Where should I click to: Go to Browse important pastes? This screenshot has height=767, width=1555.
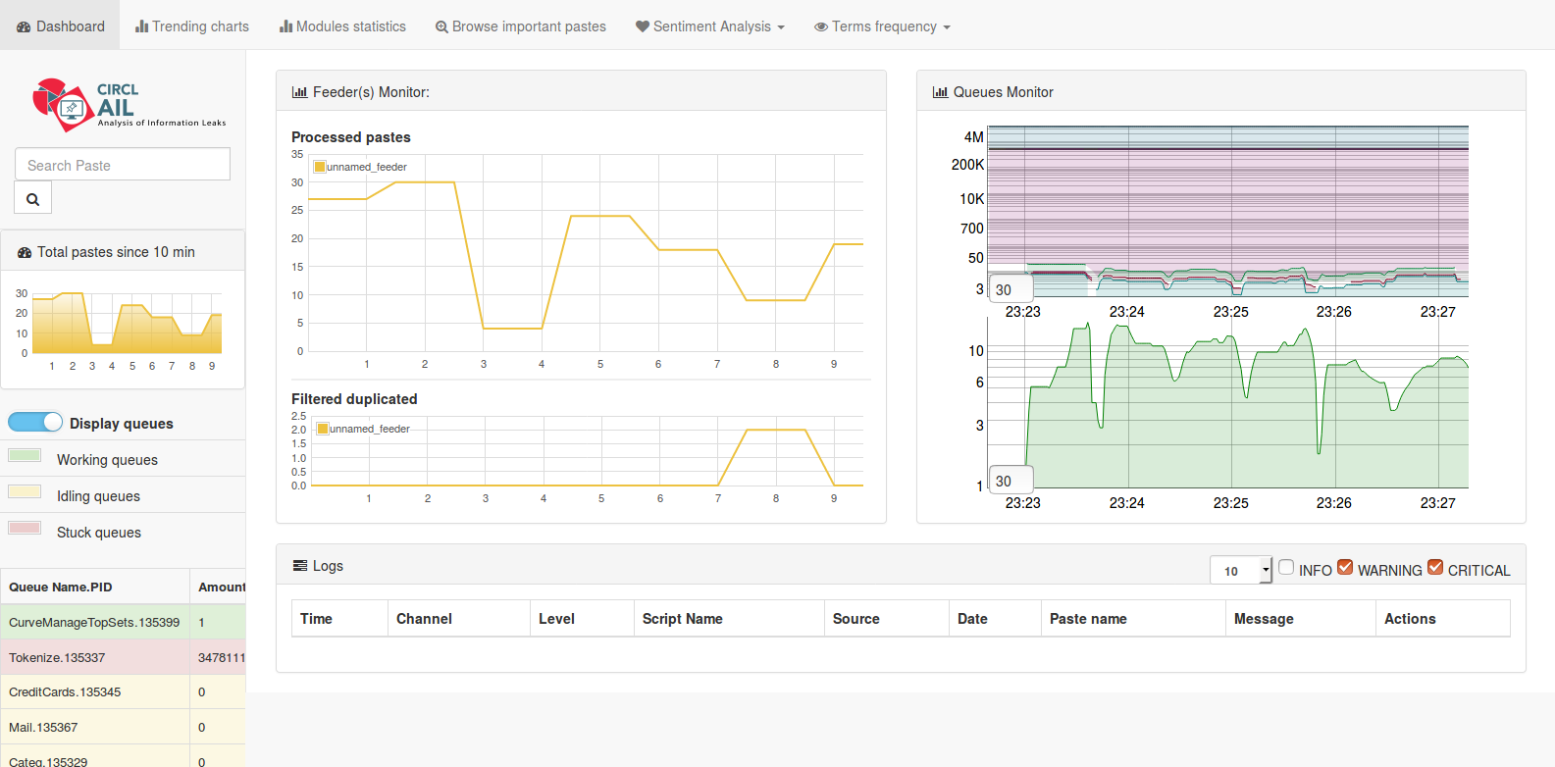click(521, 26)
